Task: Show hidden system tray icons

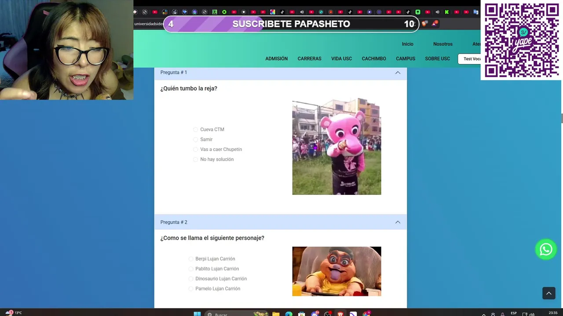Action: coord(484,314)
